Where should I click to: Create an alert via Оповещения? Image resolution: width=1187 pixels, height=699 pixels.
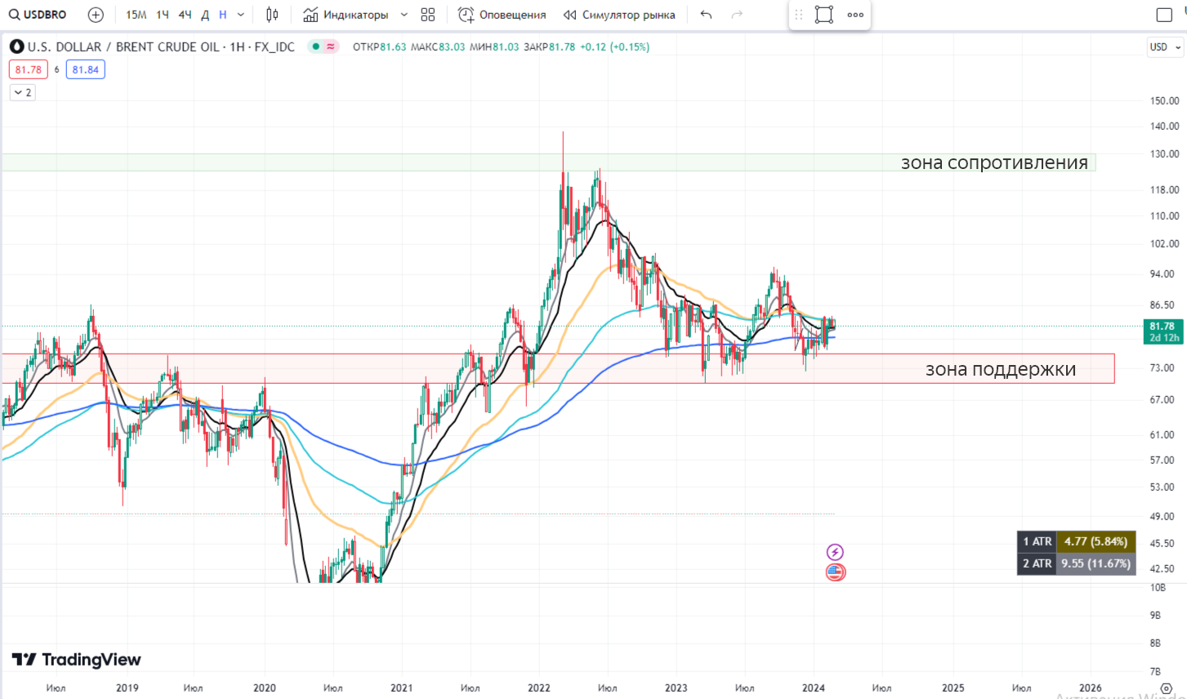click(502, 15)
